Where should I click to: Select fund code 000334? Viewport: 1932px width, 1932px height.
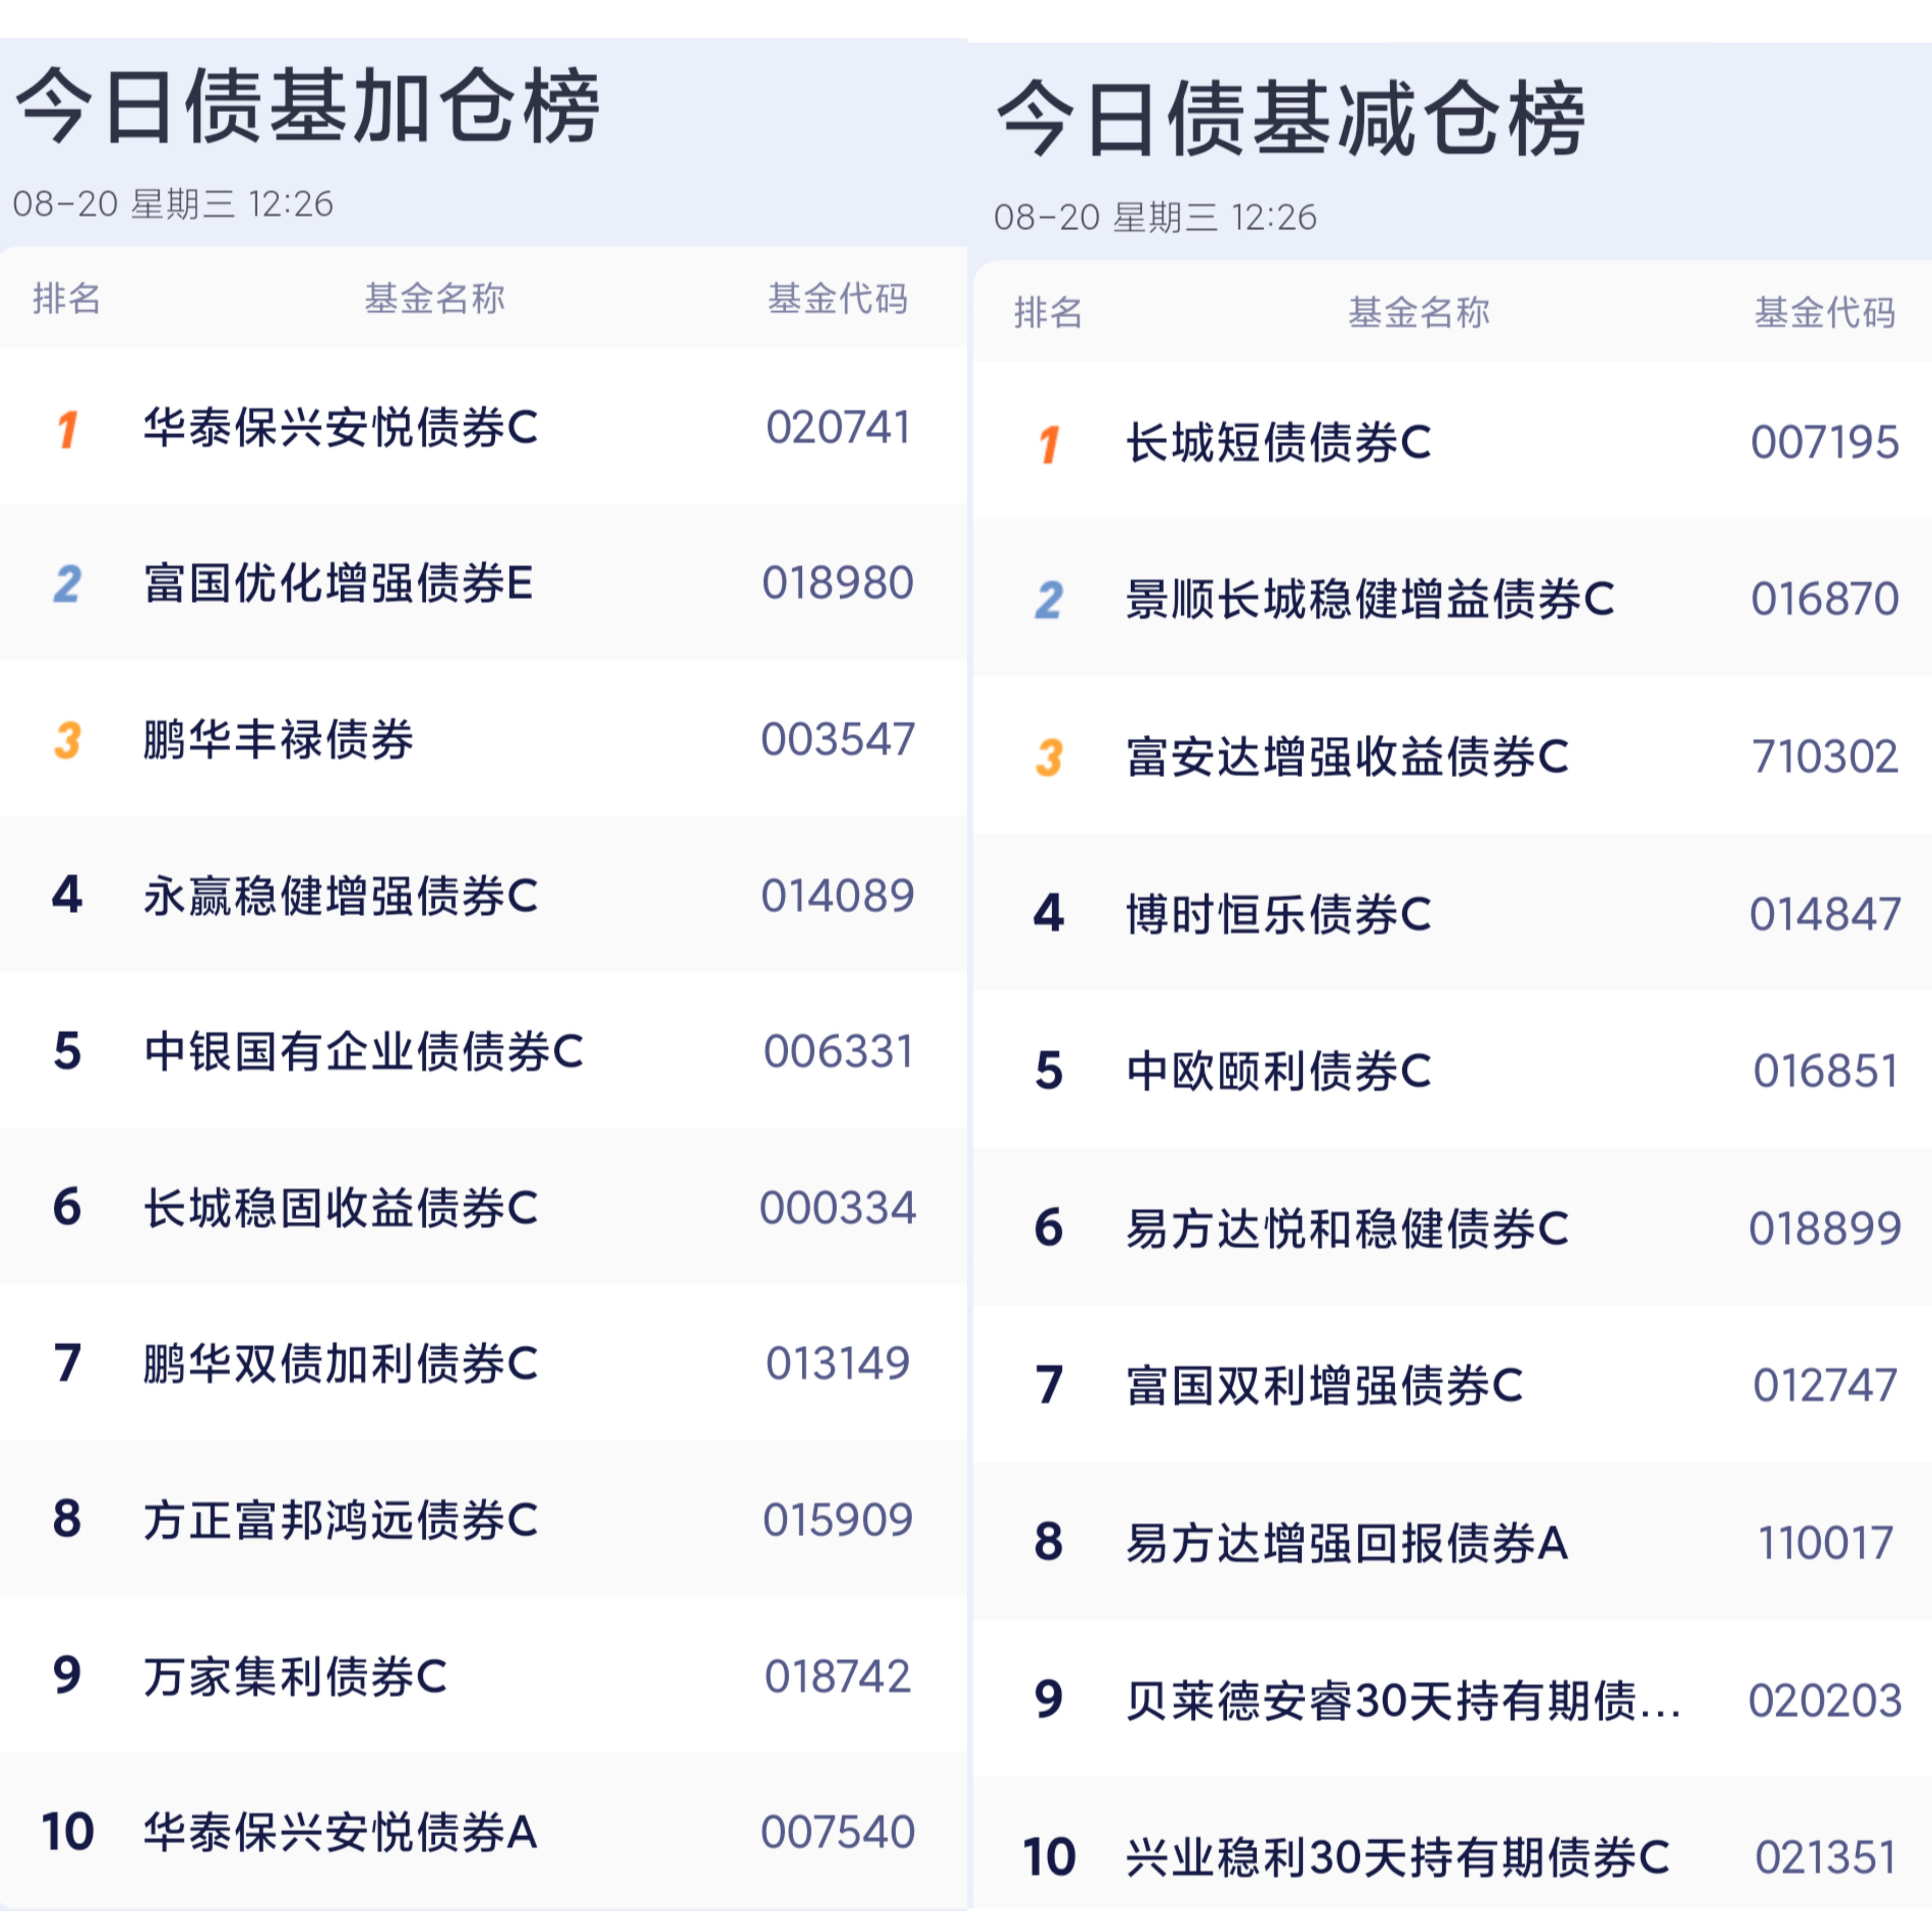(837, 1208)
